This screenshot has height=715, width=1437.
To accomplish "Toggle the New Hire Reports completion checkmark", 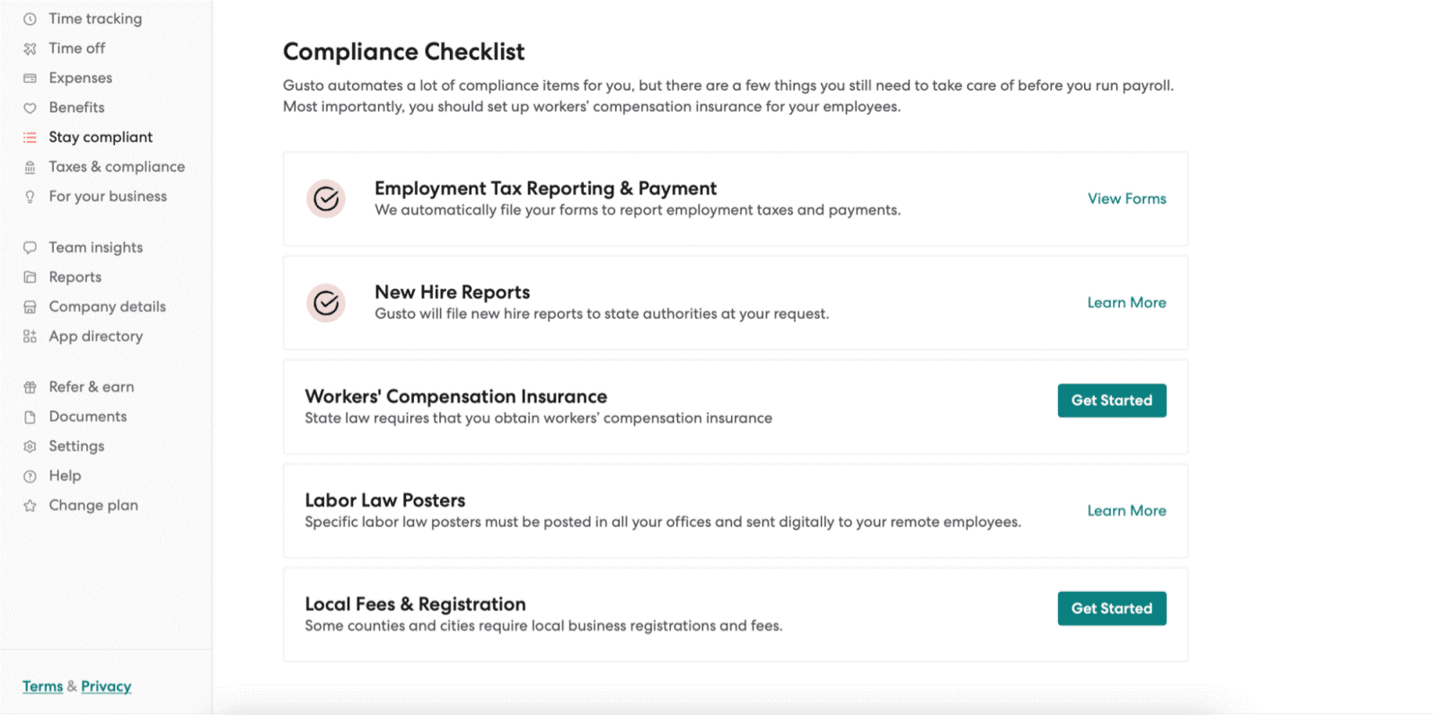I will click(325, 303).
